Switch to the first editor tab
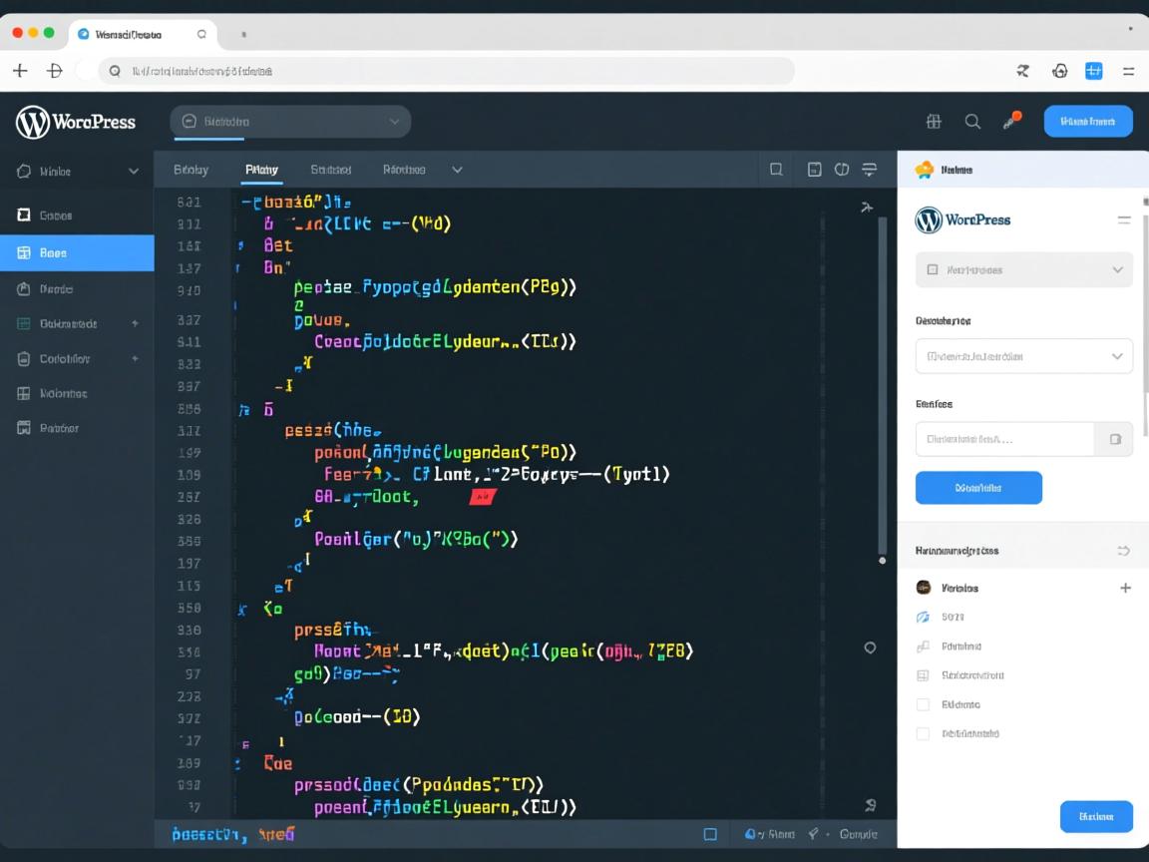Screen dimensions: 1149x862 coord(191,170)
